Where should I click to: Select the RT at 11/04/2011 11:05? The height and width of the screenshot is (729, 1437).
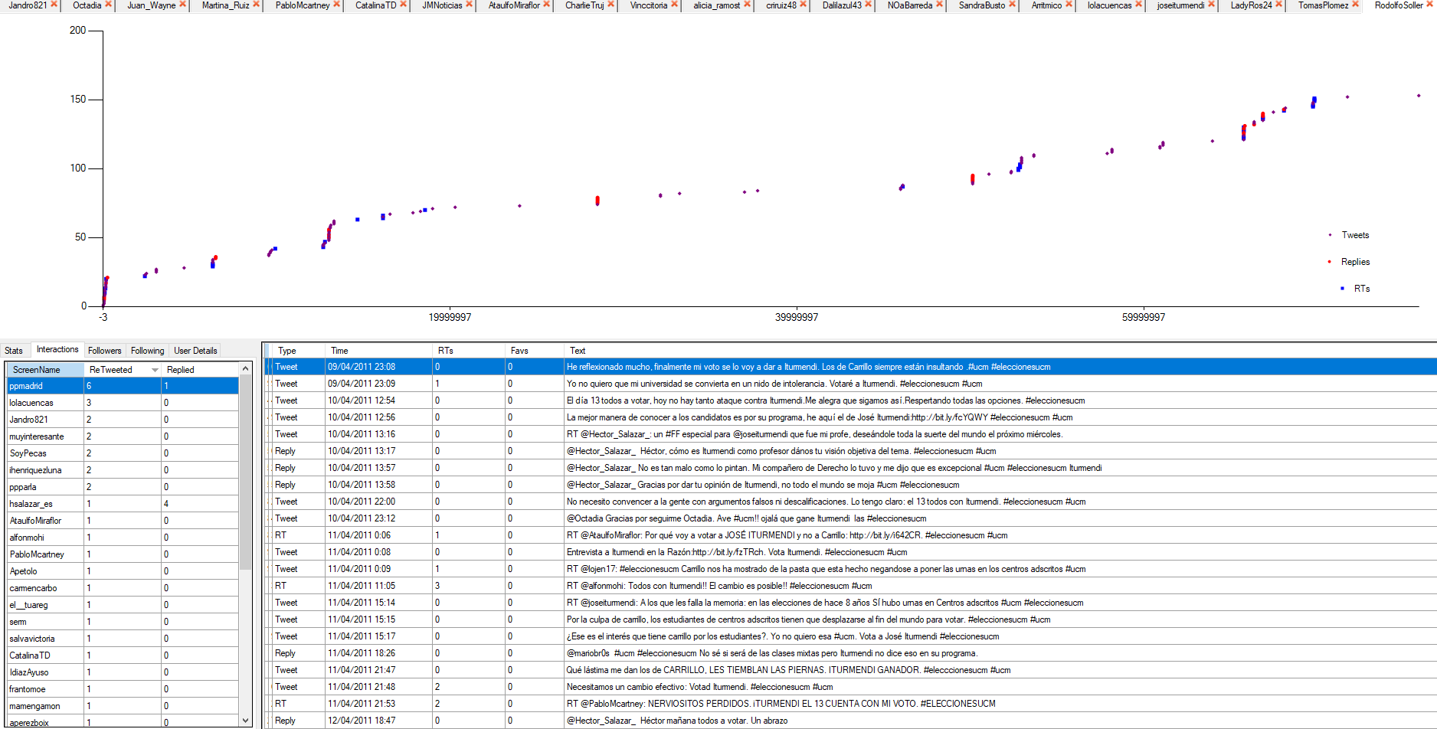point(850,586)
